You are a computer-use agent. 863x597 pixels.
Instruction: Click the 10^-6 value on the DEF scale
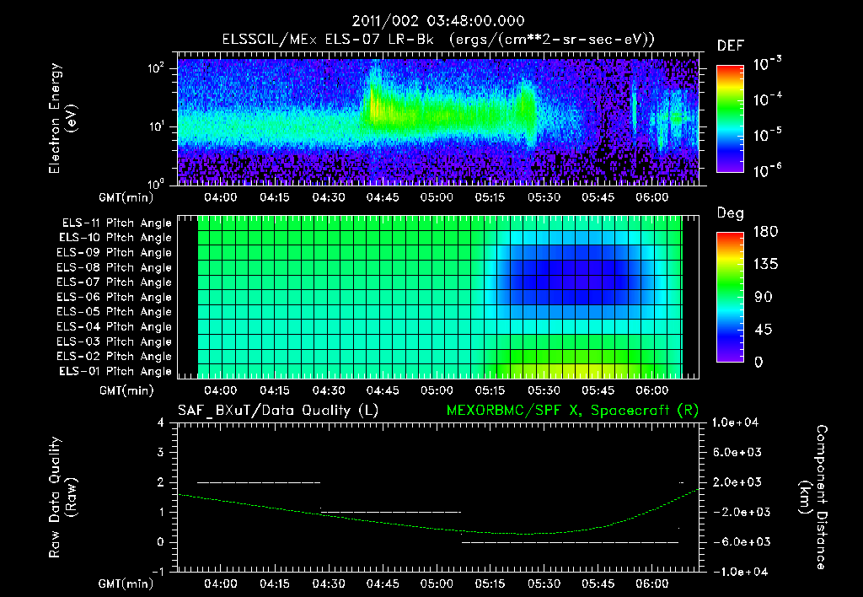(767, 171)
